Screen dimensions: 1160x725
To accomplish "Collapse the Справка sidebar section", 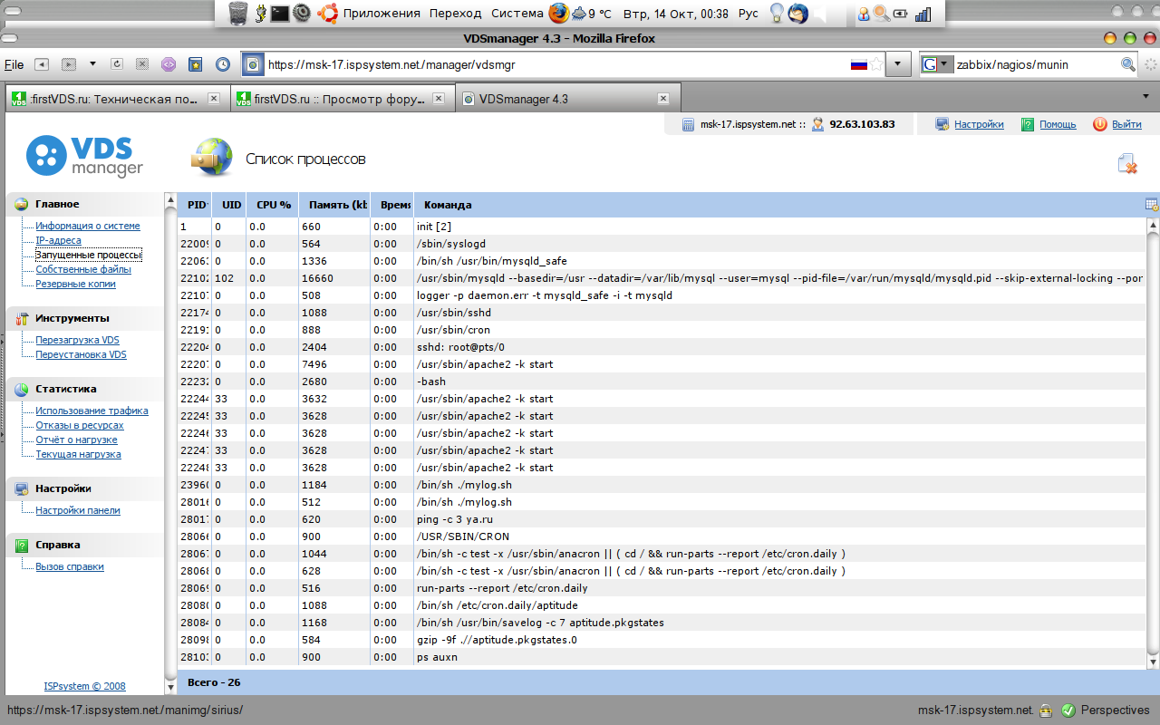I will (84, 545).
